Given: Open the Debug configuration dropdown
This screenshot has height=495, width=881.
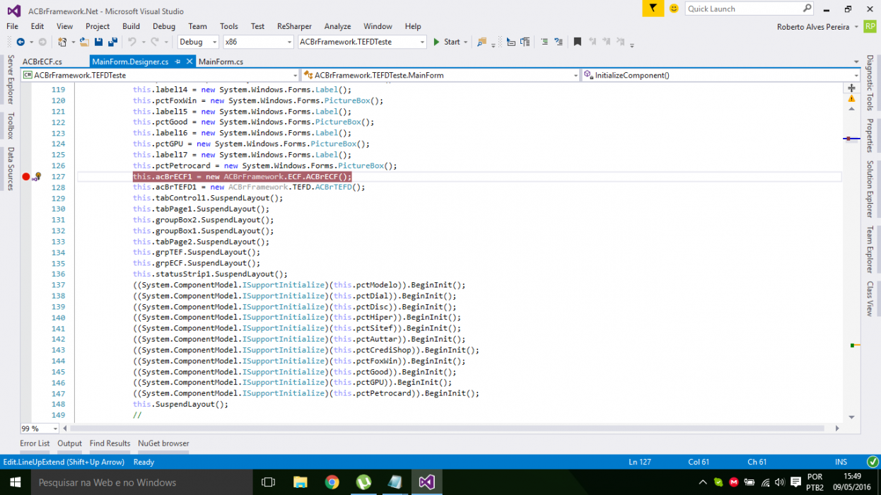Looking at the screenshot, I should [198, 42].
